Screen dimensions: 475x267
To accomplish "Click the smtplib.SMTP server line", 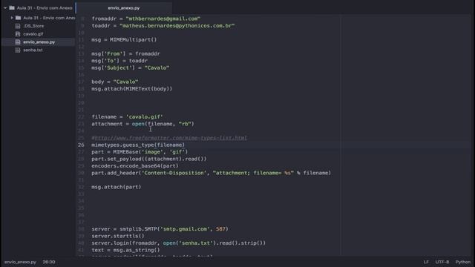I will pyautogui.click(x=160, y=229).
